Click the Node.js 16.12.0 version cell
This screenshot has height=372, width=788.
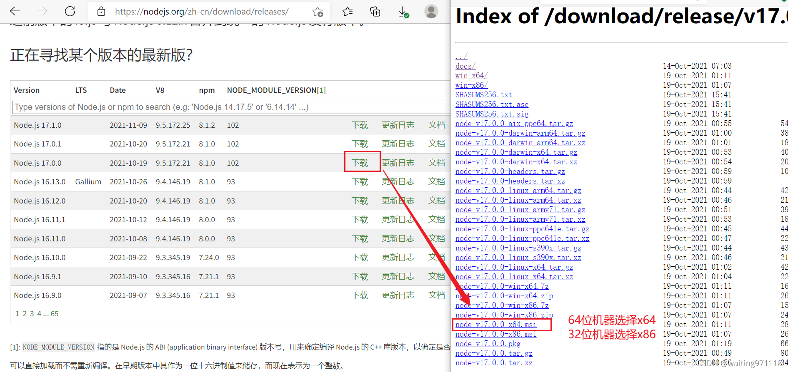[40, 201]
